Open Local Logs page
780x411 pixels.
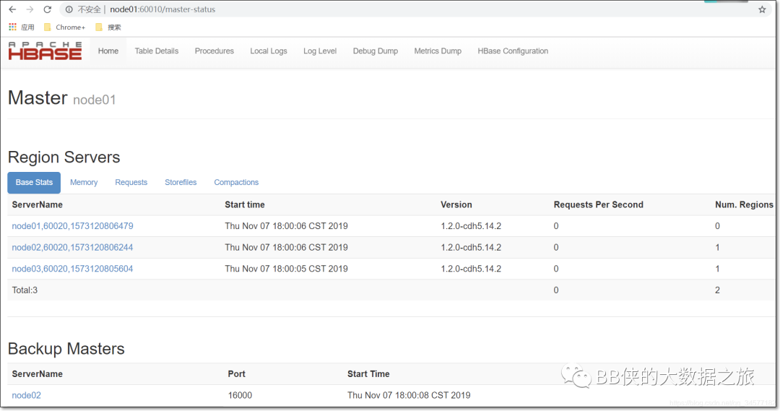(268, 51)
